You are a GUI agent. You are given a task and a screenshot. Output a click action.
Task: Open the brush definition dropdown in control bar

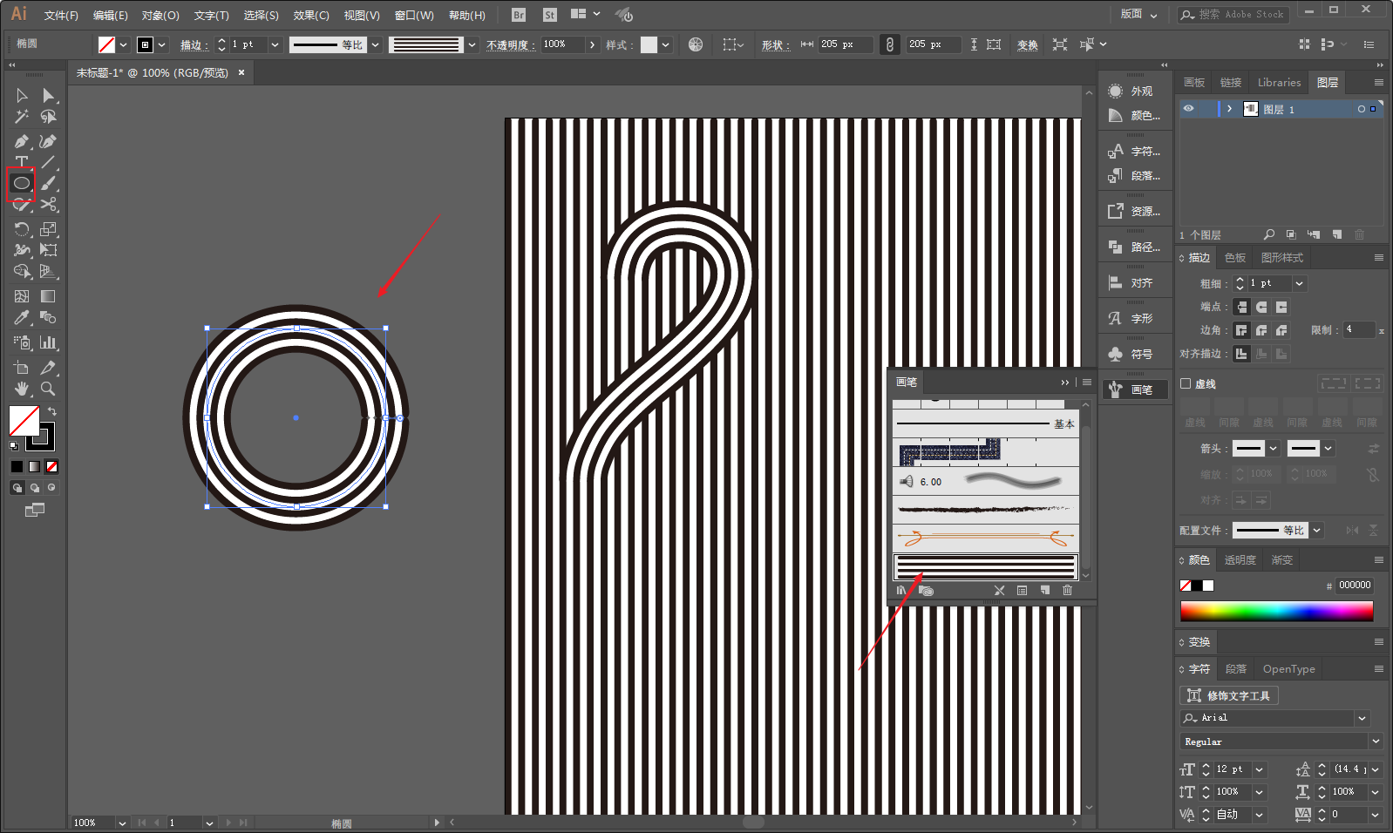(x=472, y=44)
